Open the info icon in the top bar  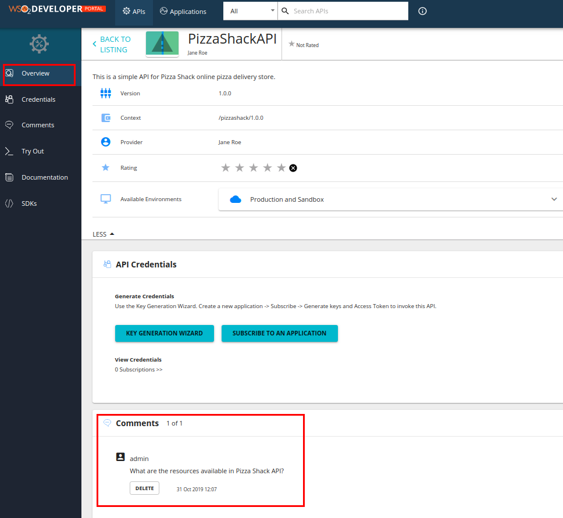422,10
